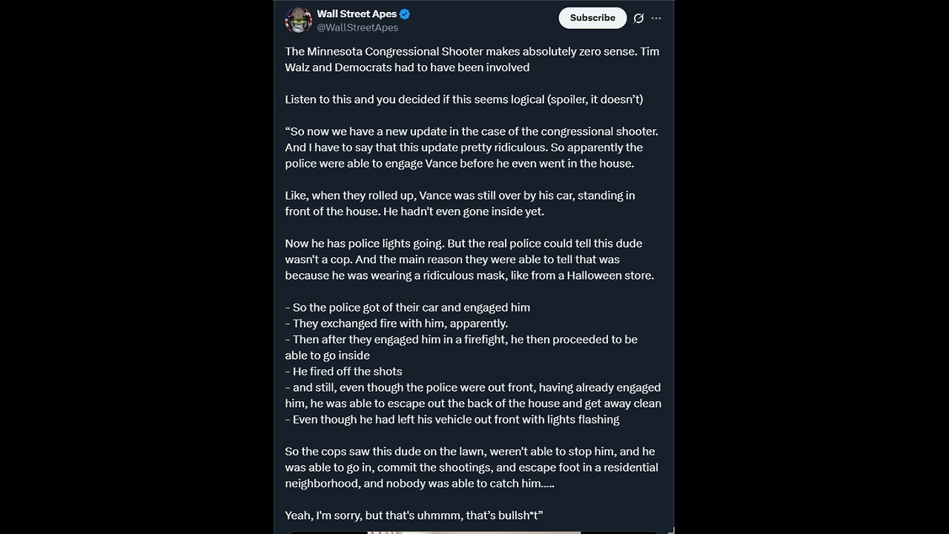Click the blue verified badge
Viewport: 949px width, 534px height.
tap(405, 14)
